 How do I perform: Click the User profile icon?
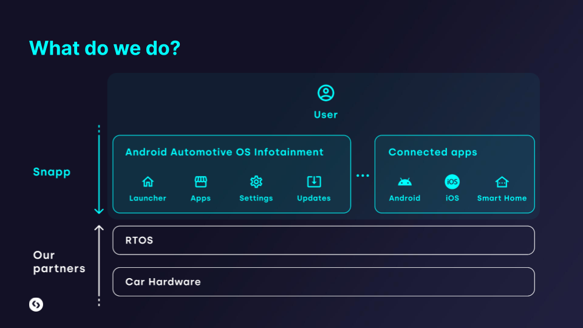tap(326, 93)
